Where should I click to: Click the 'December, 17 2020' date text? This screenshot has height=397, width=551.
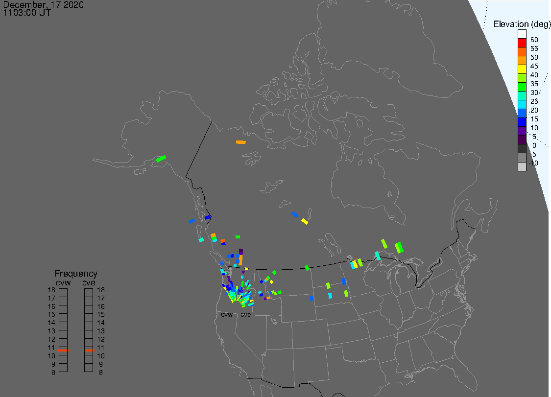44,4
